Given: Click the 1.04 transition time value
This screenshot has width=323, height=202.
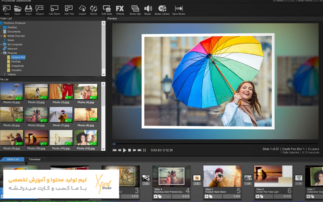Looking at the screenshot, I should [x=248, y=183].
